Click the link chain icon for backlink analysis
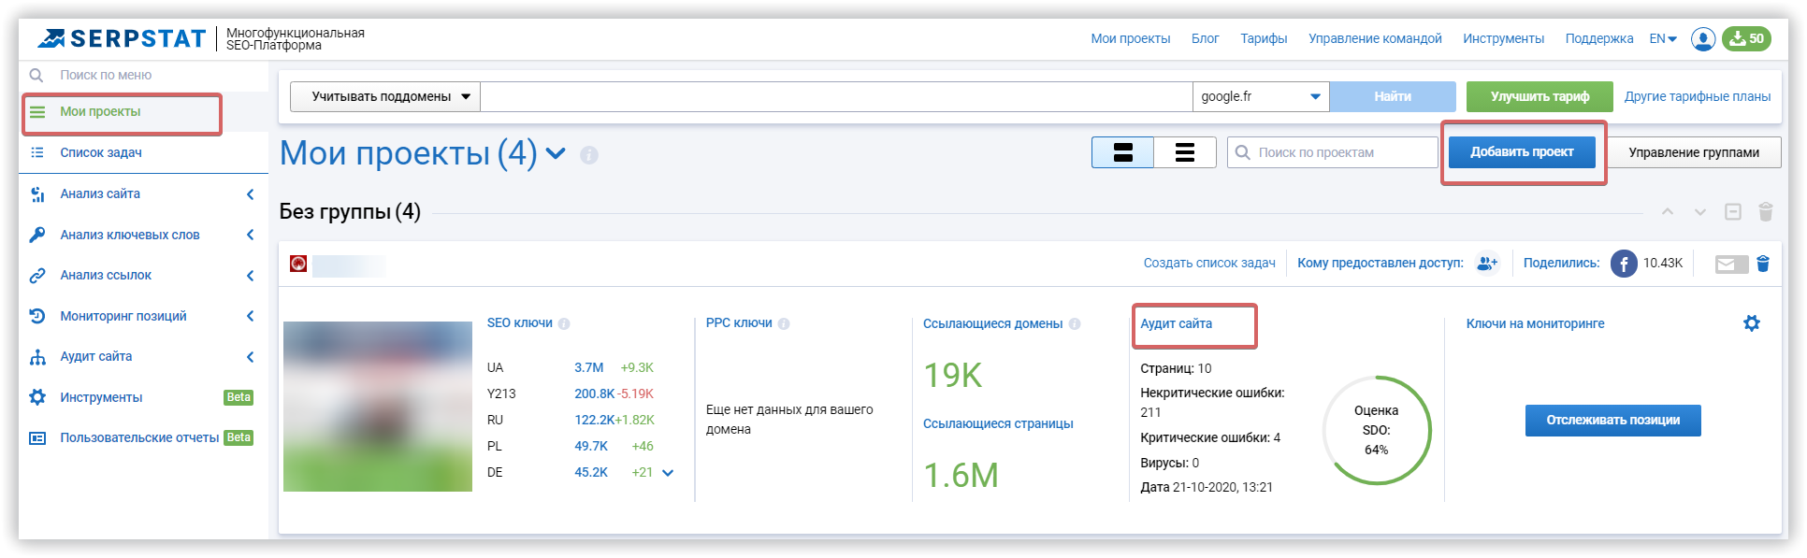This screenshot has height=558, width=1807. coord(37,275)
